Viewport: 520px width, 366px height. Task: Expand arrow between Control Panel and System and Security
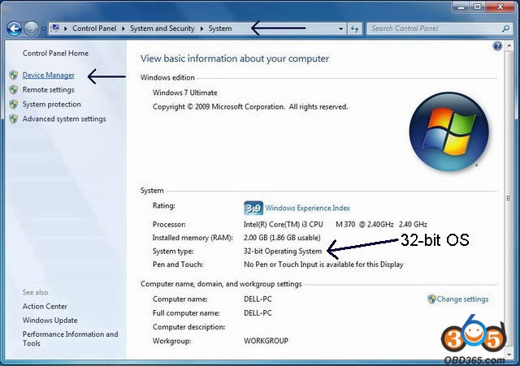click(x=123, y=28)
